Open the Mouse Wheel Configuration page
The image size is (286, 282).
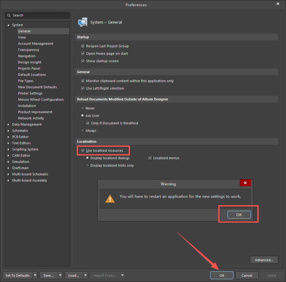click(41, 99)
